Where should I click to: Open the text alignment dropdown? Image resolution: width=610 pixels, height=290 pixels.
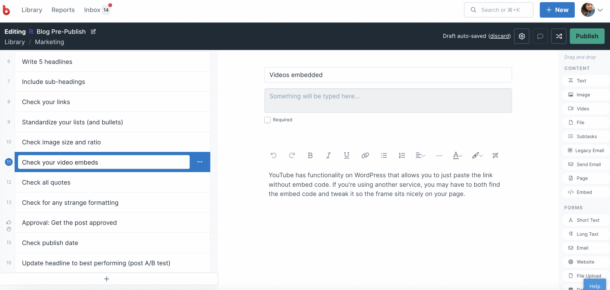(x=421, y=155)
